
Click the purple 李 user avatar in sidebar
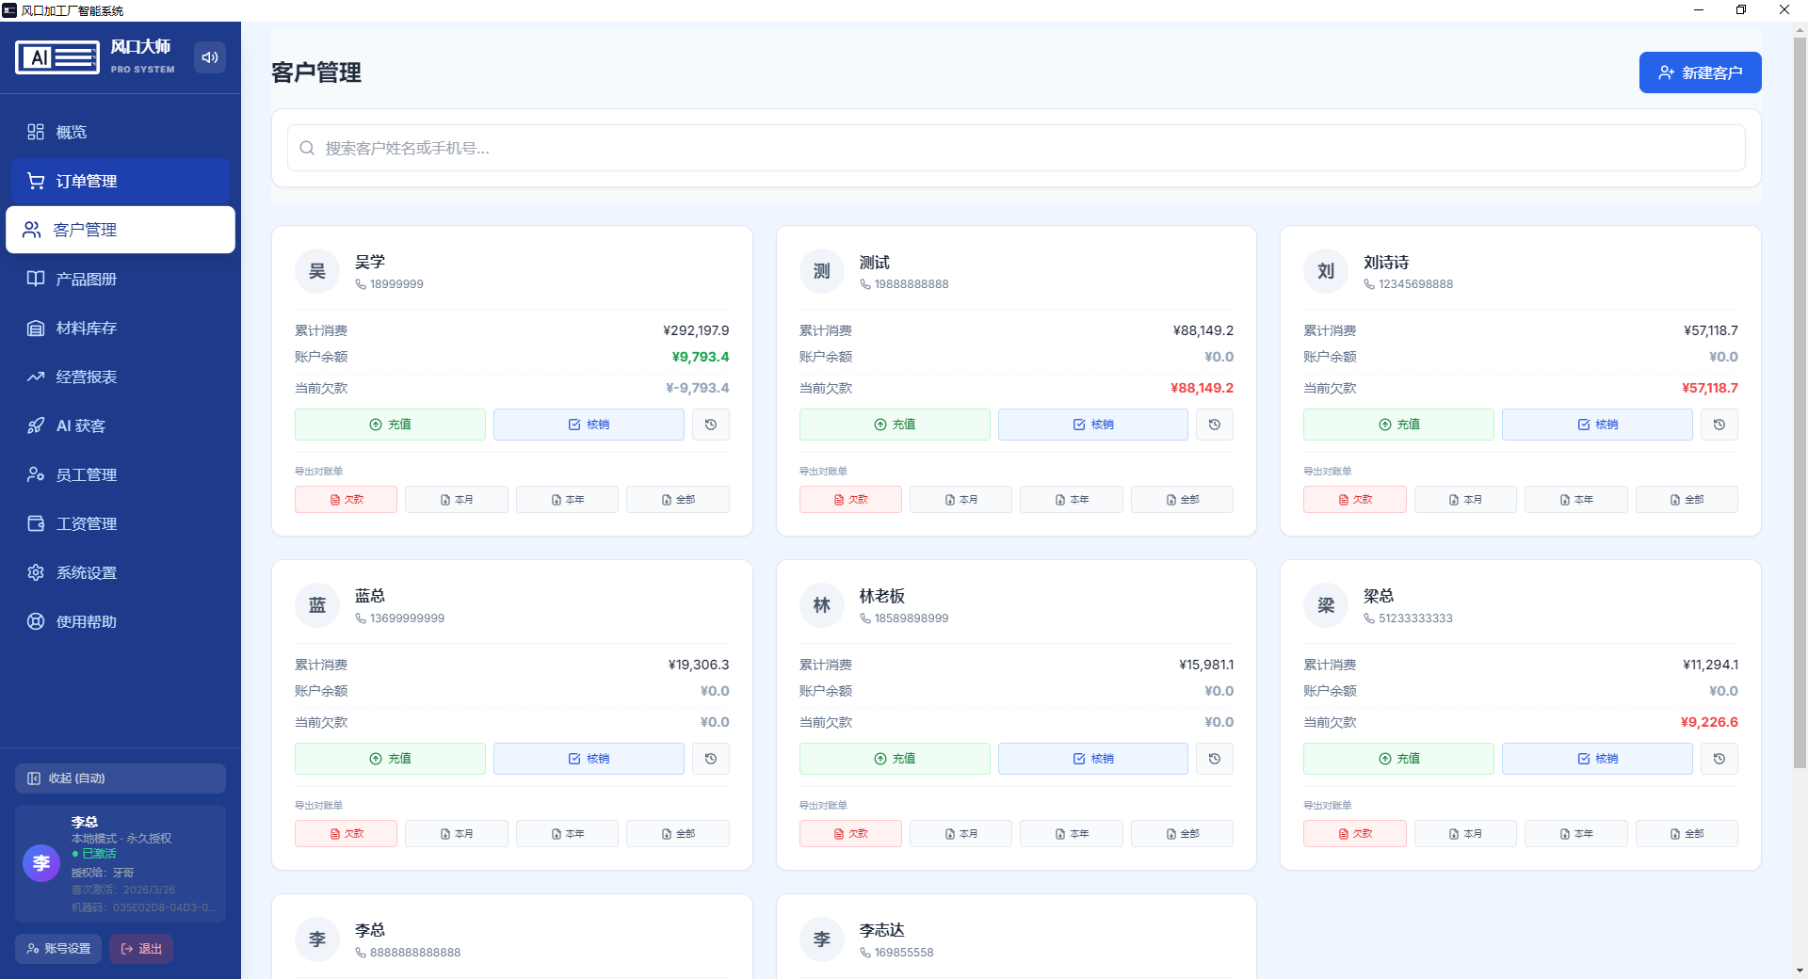click(41, 863)
